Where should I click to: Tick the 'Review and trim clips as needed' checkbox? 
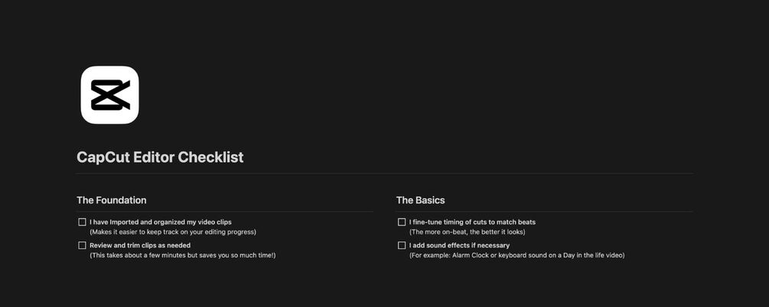tap(83, 245)
